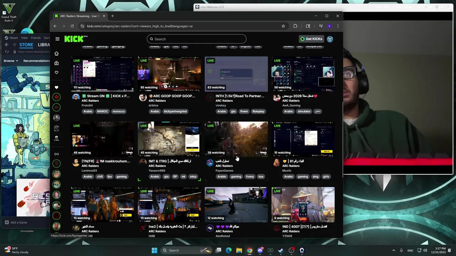The width and height of the screenshot is (456, 256).
Task: Open Chrome media control icon
Action: 321,26
